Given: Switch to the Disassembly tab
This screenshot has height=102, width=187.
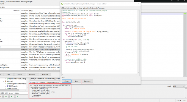Looking at the screenshot, I should pos(50,79).
